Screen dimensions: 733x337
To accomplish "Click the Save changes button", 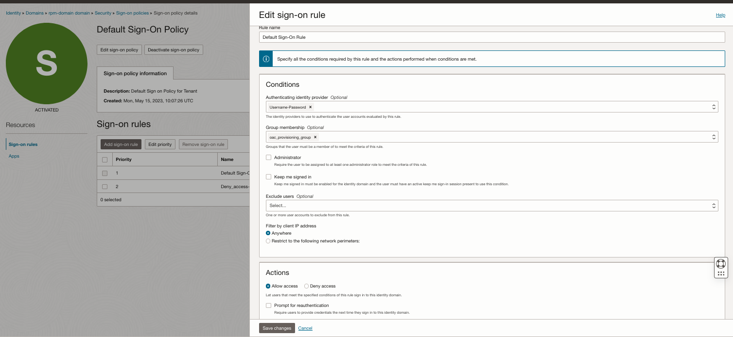I will tap(277, 328).
